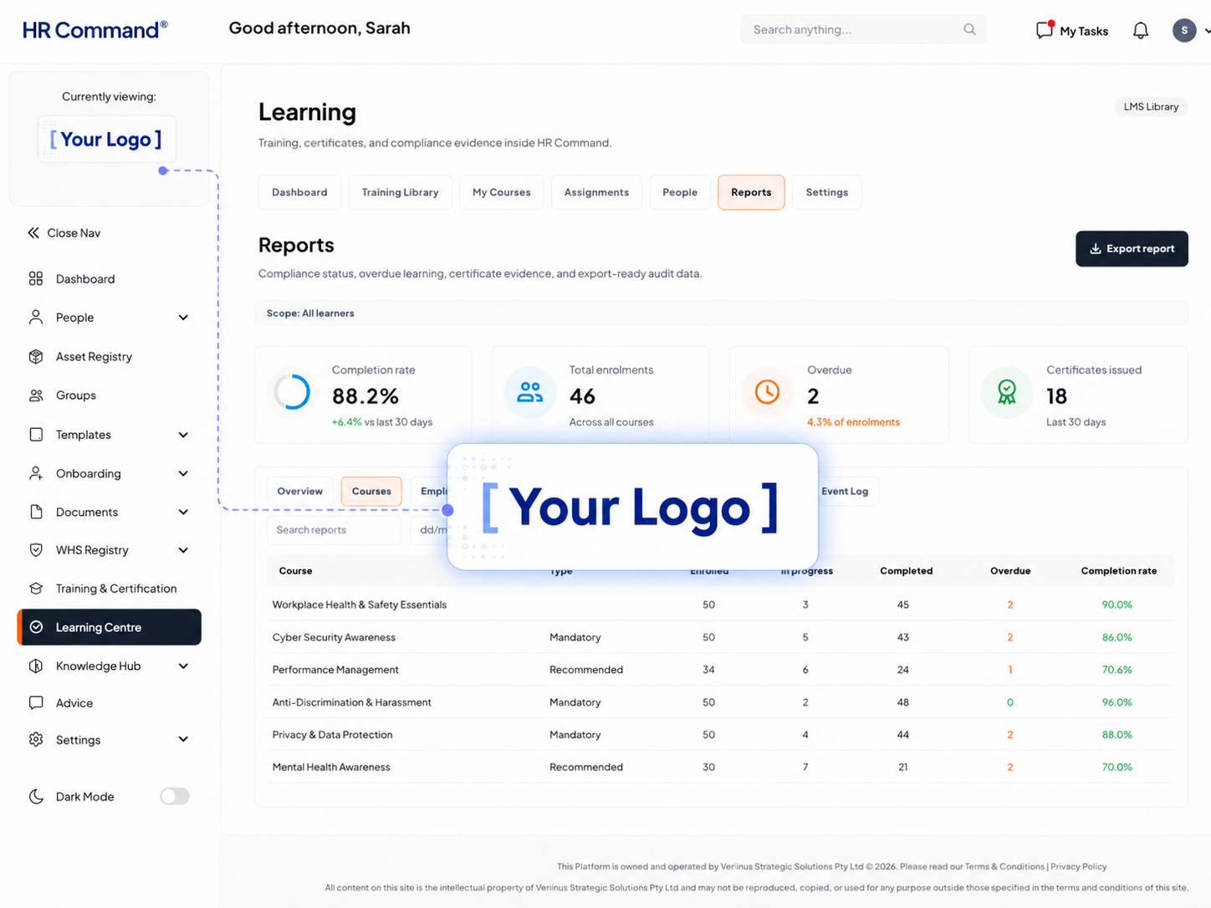Click the WHS Registry shield icon

[36, 550]
